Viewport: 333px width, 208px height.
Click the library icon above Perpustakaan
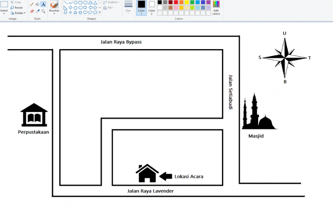coord(34,115)
